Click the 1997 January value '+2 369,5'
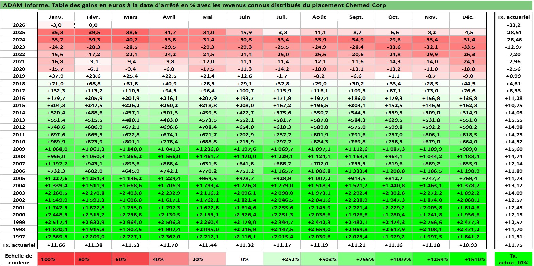 tap(56, 237)
